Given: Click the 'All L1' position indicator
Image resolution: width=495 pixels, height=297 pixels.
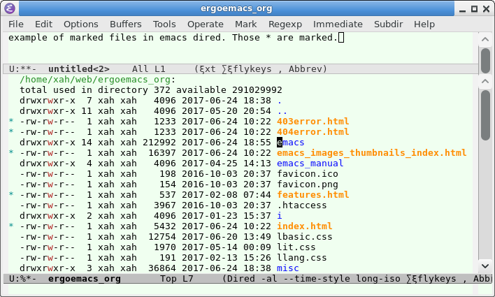Looking at the screenshot, I should point(148,68).
